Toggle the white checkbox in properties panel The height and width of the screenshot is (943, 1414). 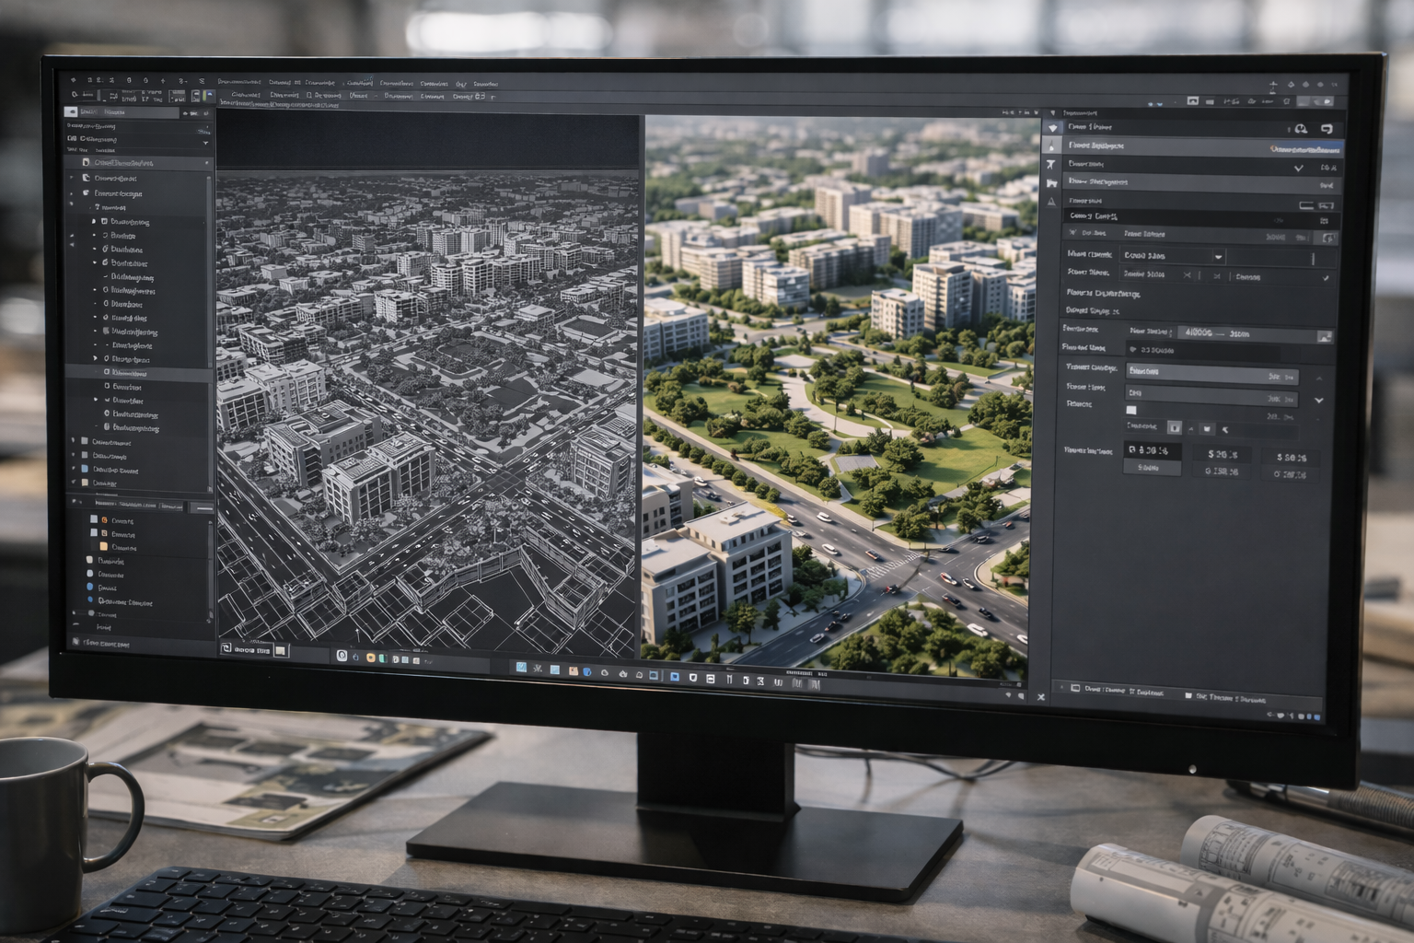1131,410
